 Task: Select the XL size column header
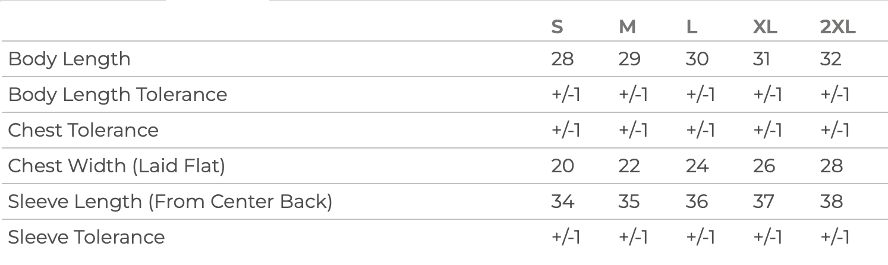pyautogui.click(x=764, y=27)
